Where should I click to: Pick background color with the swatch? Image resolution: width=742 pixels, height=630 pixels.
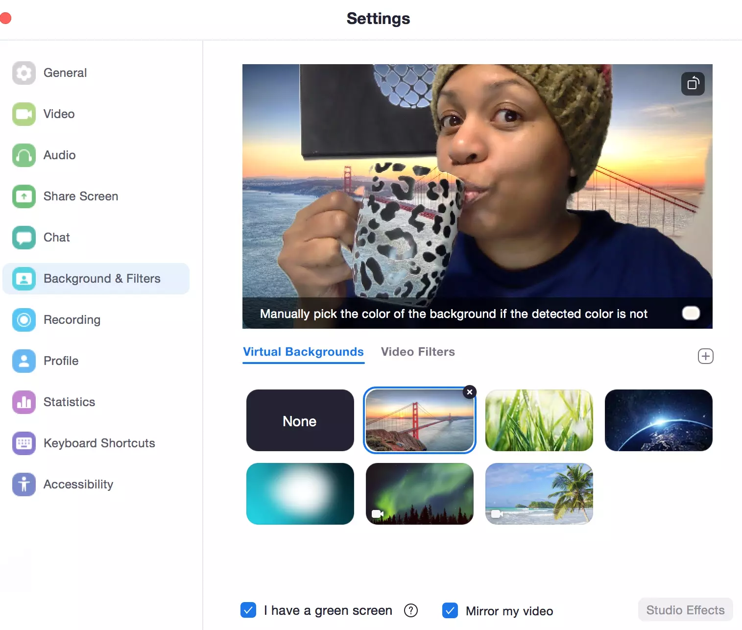coord(691,313)
